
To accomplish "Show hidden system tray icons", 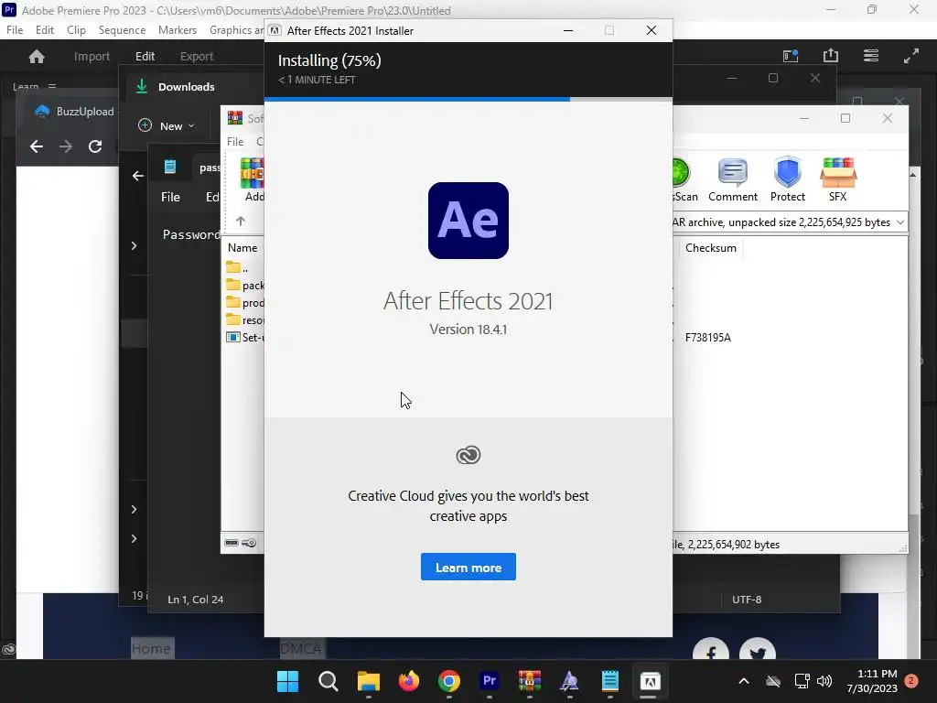I will tap(743, 681).
